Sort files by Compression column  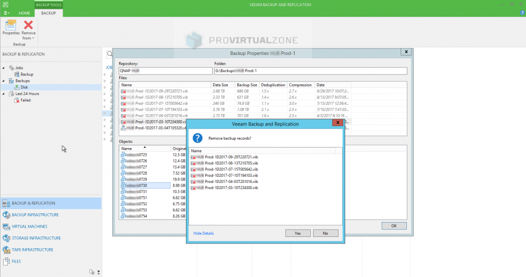[301, 85]
